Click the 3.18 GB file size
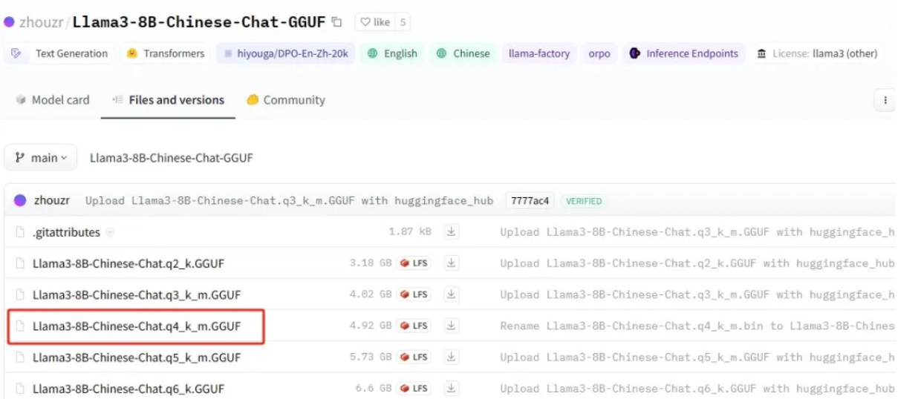This screenshot has height=399, width=921. click(371, 263)
